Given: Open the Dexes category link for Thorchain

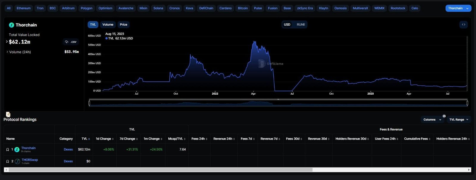Looking at the screenshot, I should click(68, 150).
